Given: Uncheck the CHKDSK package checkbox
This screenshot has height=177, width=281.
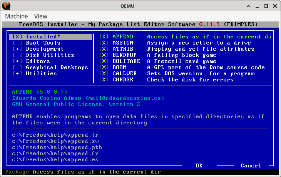Looking at the screenshot, I should click(x=104, y=79).
